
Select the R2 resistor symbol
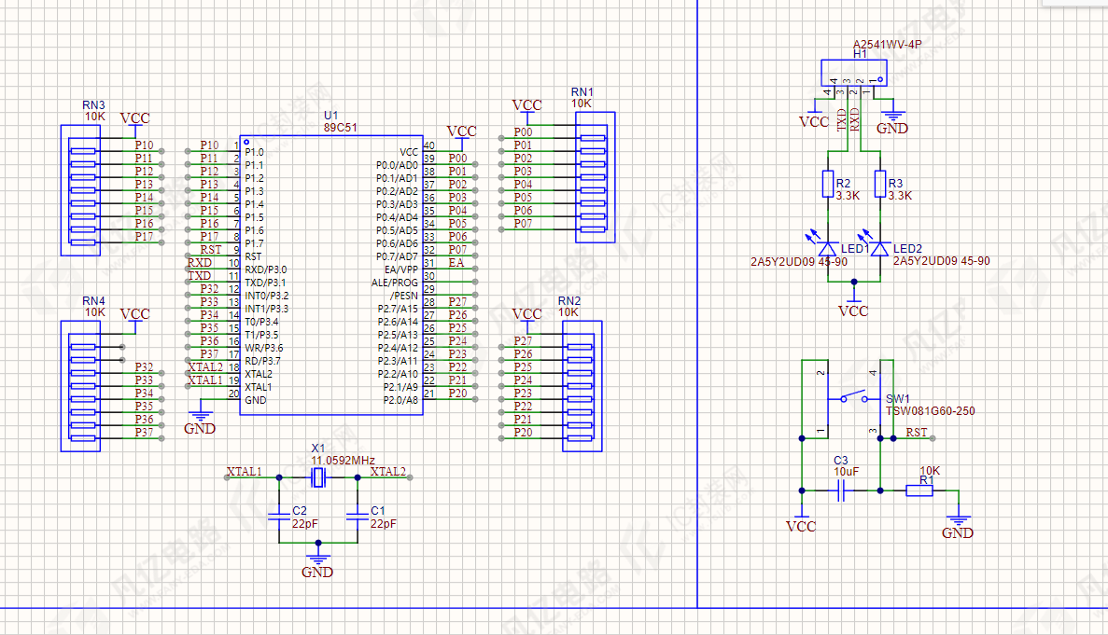(828, 184)
